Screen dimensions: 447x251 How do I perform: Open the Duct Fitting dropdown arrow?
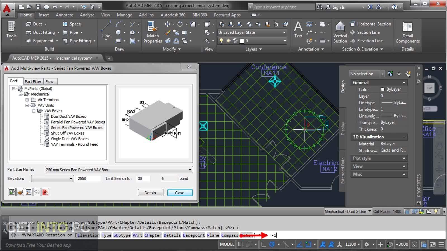(58, 33)
